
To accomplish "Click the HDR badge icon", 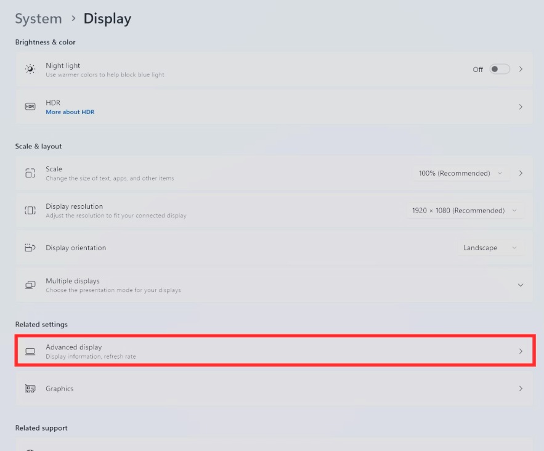I will (x=29, y=107).
